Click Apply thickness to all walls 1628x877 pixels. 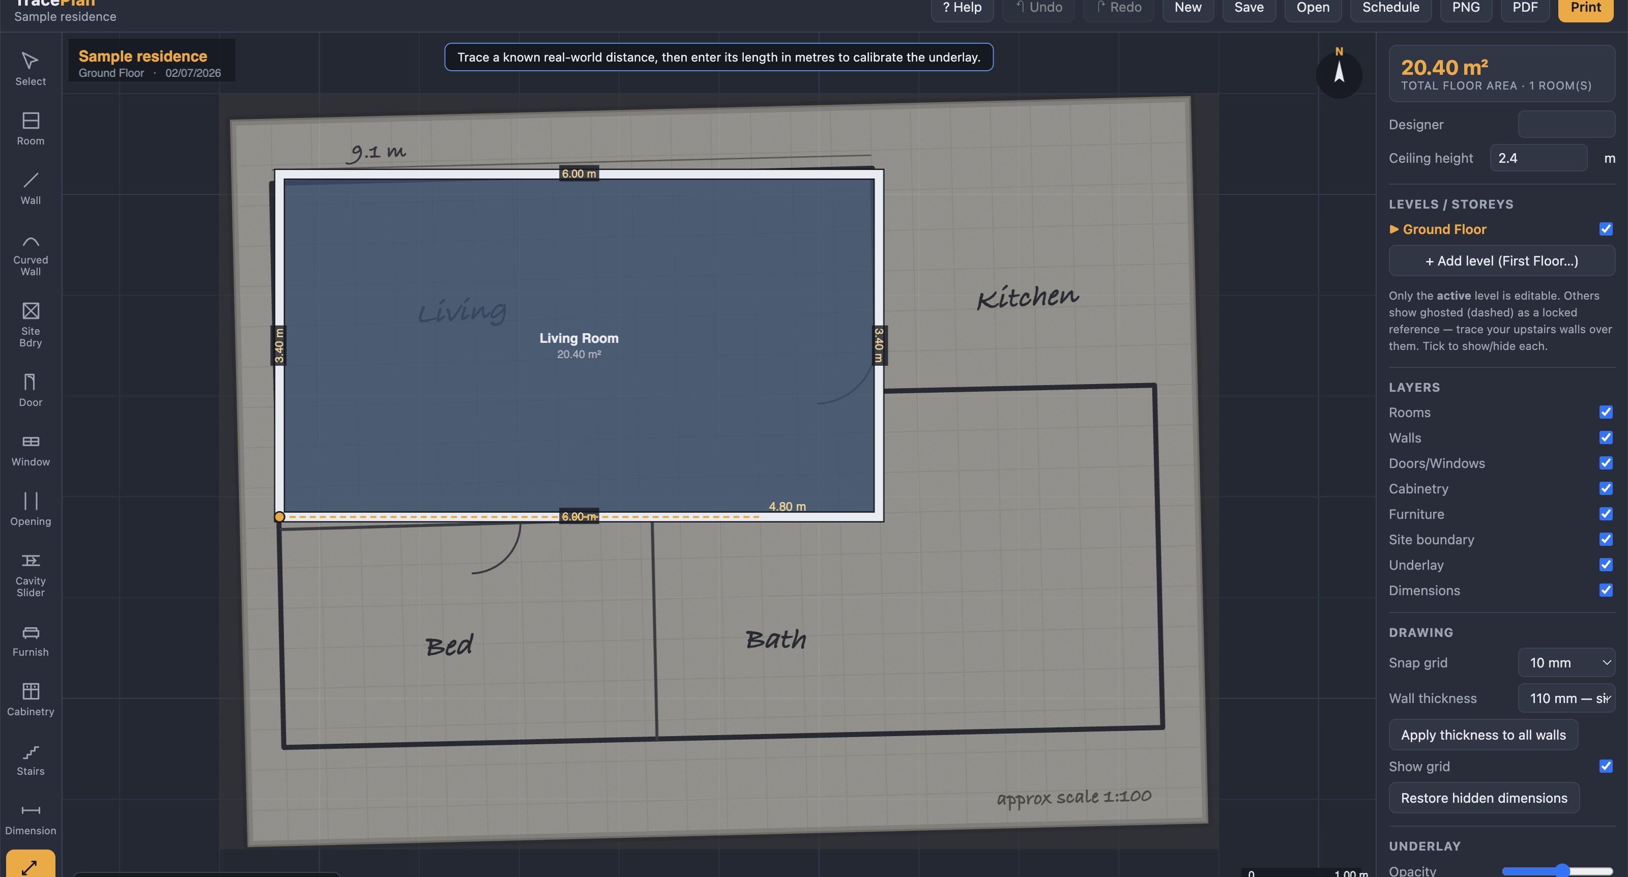click(1482, 734)
